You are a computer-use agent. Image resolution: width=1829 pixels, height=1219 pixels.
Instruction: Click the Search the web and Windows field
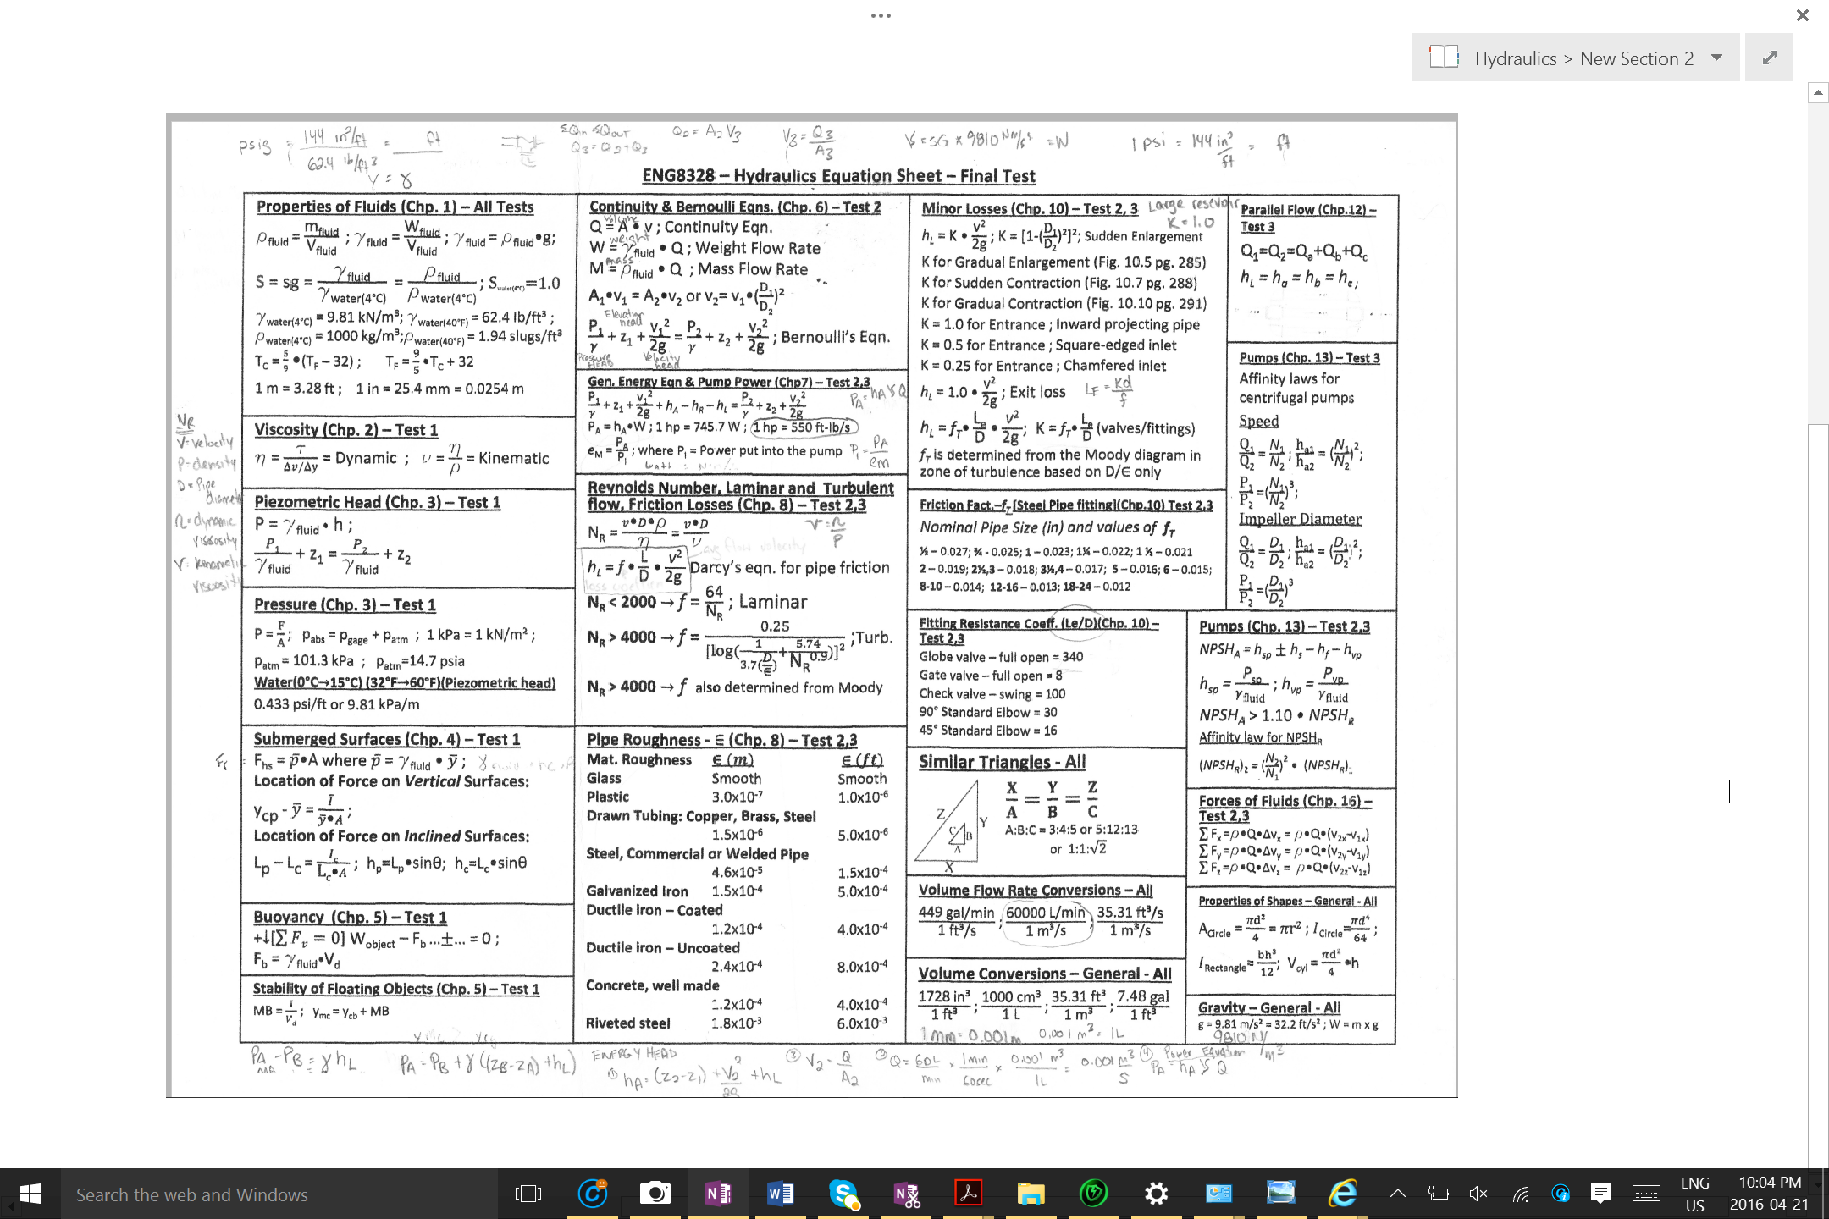[x=254, y=1194]
